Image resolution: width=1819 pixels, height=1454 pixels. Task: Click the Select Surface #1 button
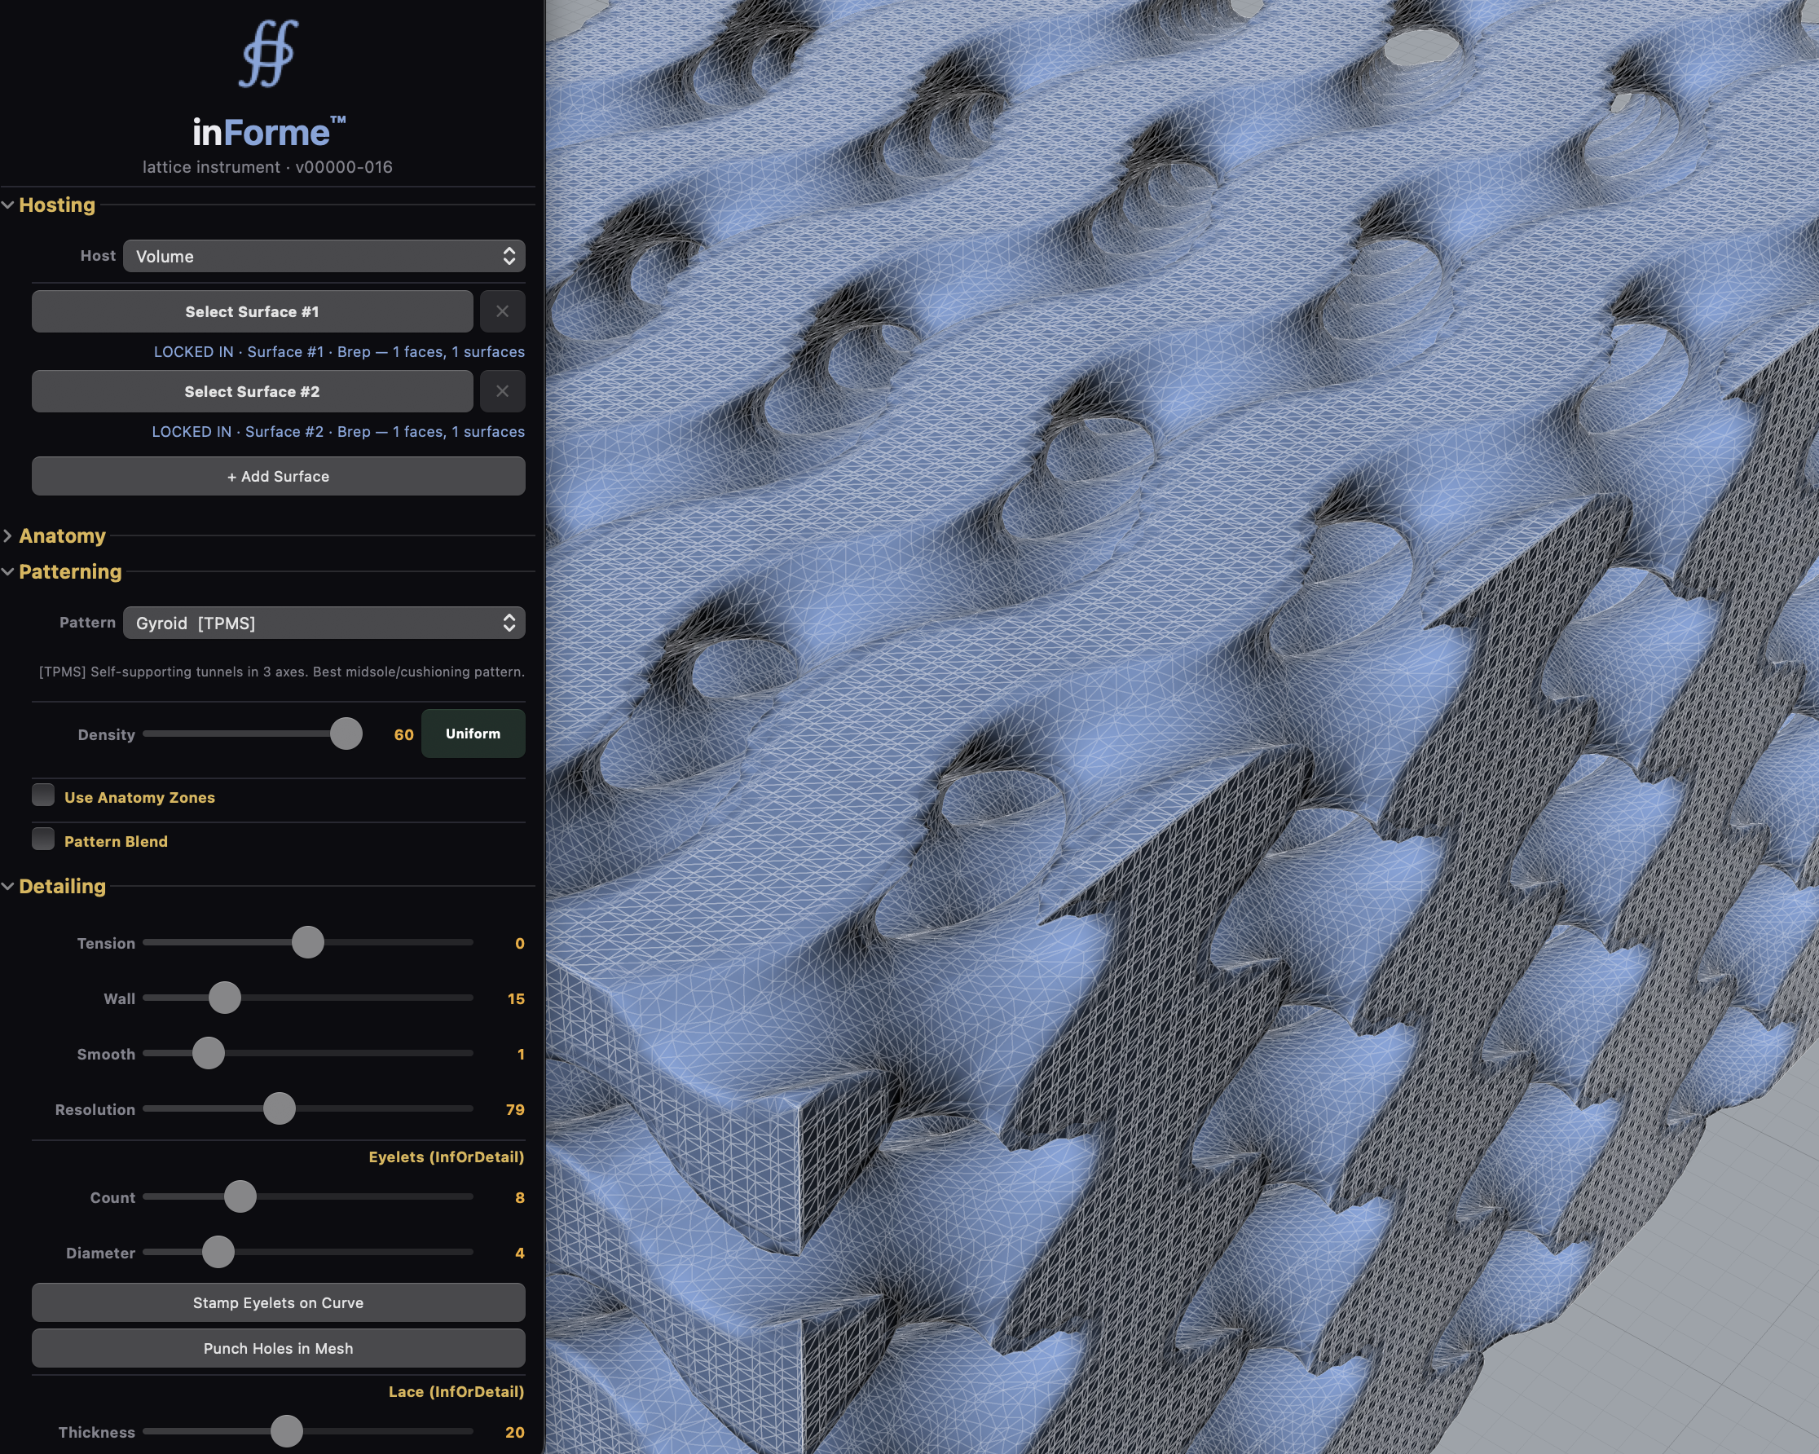[253, 311]
